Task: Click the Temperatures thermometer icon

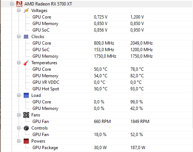Action: (26, 63)
